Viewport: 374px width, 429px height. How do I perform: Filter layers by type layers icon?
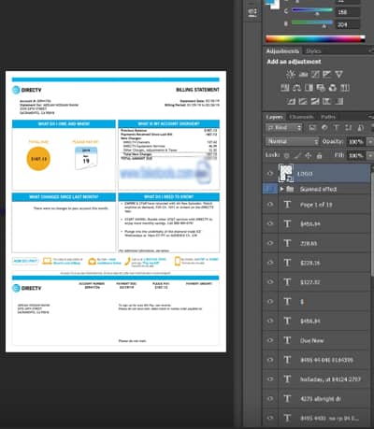(337, 128)
